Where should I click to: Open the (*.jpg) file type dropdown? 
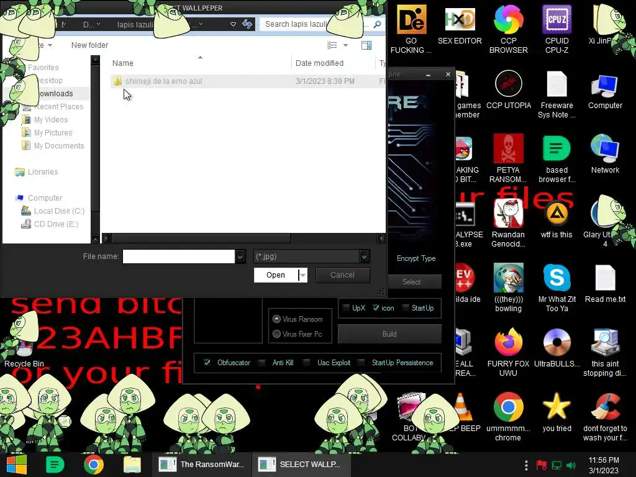pyautogui.click(x=364, y=257)
